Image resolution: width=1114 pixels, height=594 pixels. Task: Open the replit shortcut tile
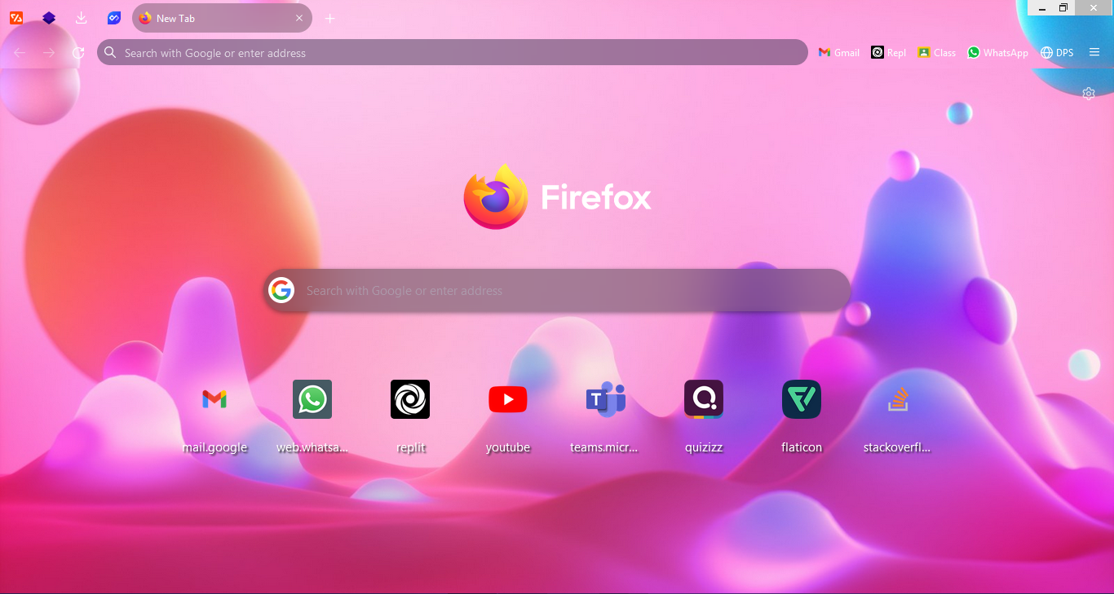[x=410, y=399]
